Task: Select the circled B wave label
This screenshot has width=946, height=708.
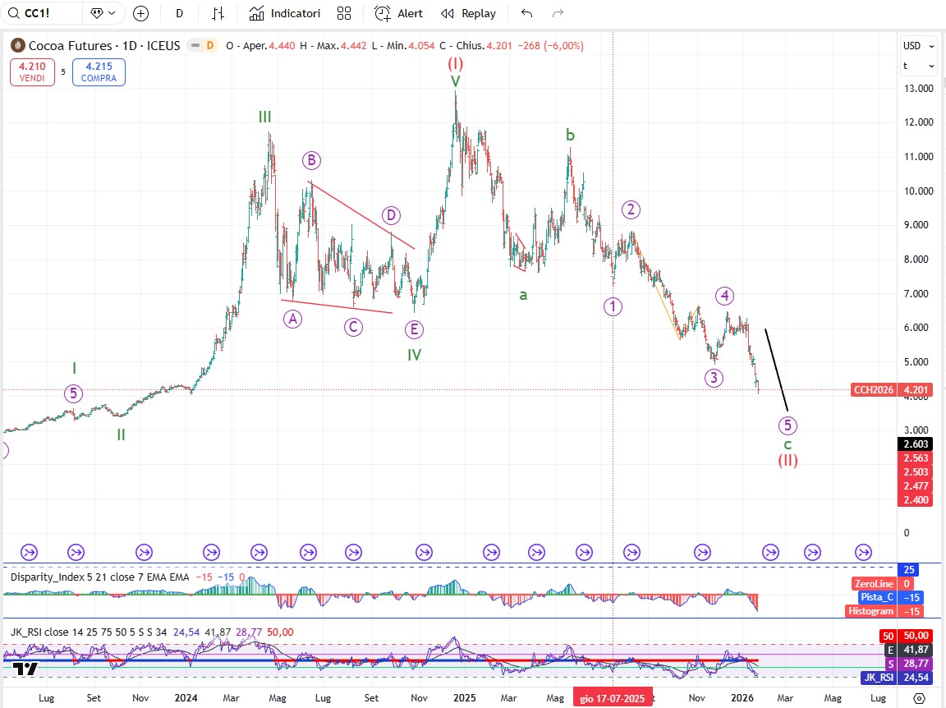Action: click(x=311, y=160)
